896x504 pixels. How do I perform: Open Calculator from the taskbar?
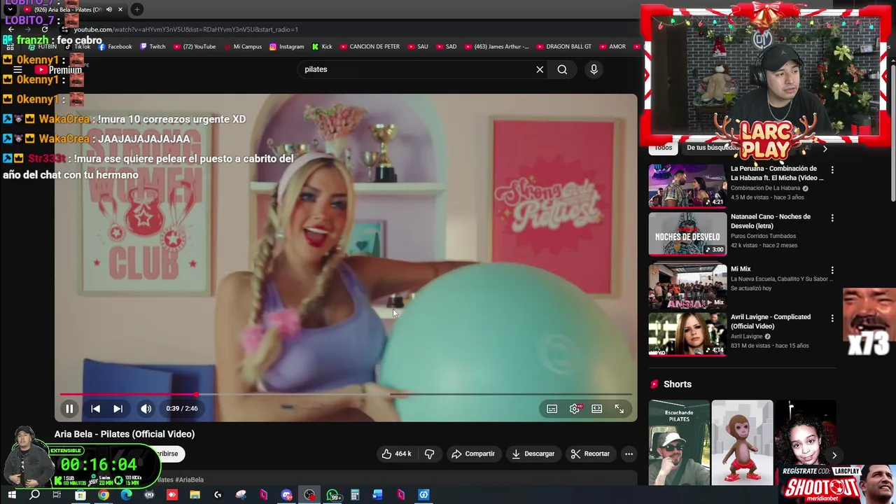coord(355,495)
